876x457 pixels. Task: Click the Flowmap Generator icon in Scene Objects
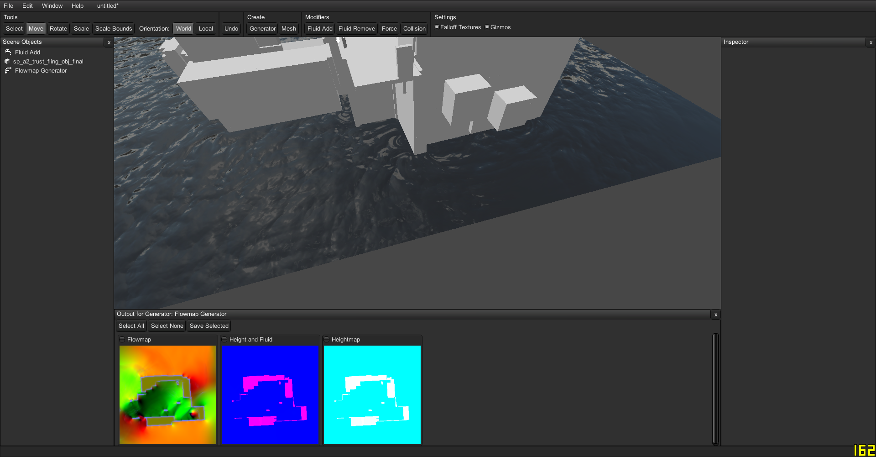click(8, 71)
